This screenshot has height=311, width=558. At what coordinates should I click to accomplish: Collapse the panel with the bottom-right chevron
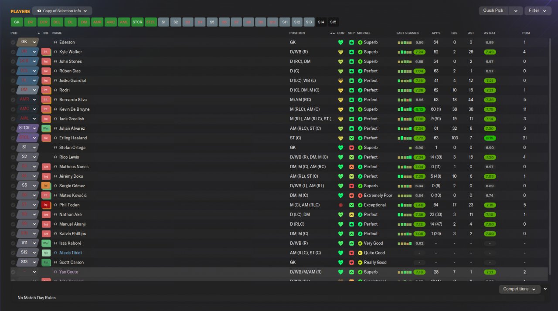[545, 289]
